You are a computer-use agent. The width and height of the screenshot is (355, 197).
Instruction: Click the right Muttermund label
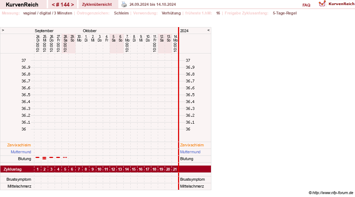190,152
